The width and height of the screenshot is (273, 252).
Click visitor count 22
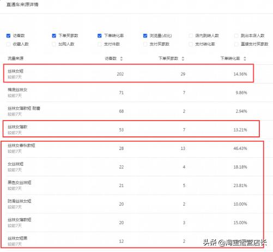click(x=122, y=167)
